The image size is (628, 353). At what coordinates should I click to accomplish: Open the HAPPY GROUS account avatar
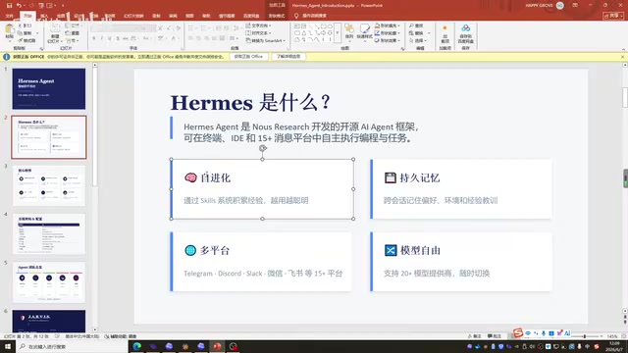[560, 6]
